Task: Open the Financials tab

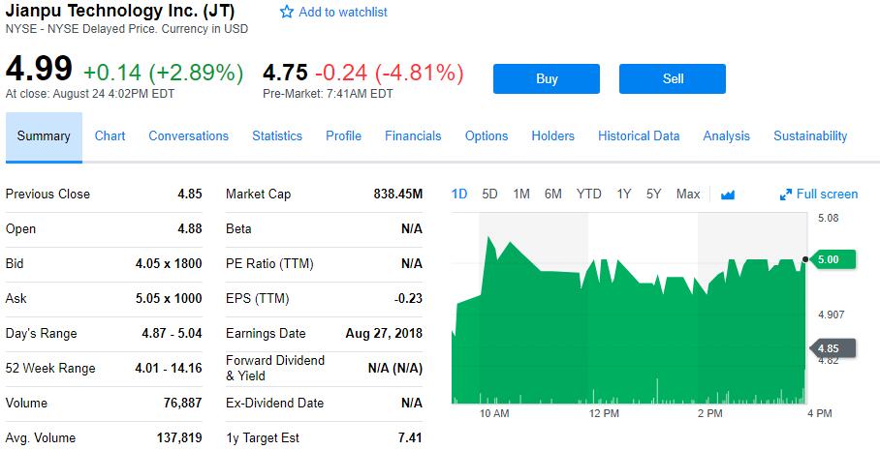Action: coord(413,136)
